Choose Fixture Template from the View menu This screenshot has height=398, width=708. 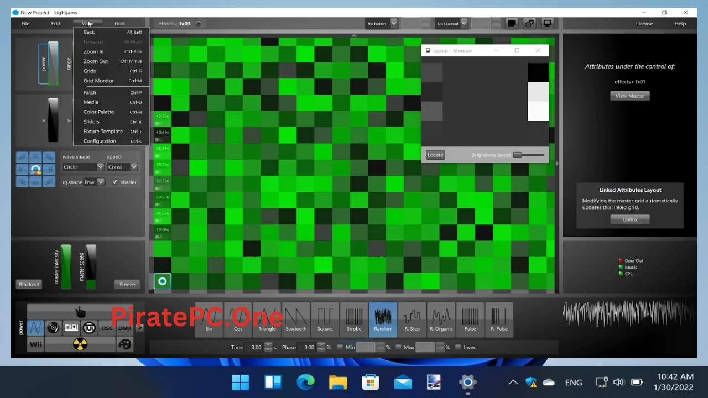(112, 132)
